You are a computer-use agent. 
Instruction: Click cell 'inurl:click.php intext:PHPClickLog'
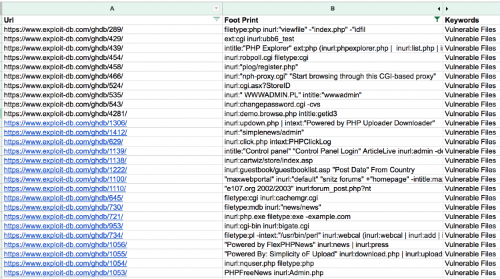click(x=333, y=142)
